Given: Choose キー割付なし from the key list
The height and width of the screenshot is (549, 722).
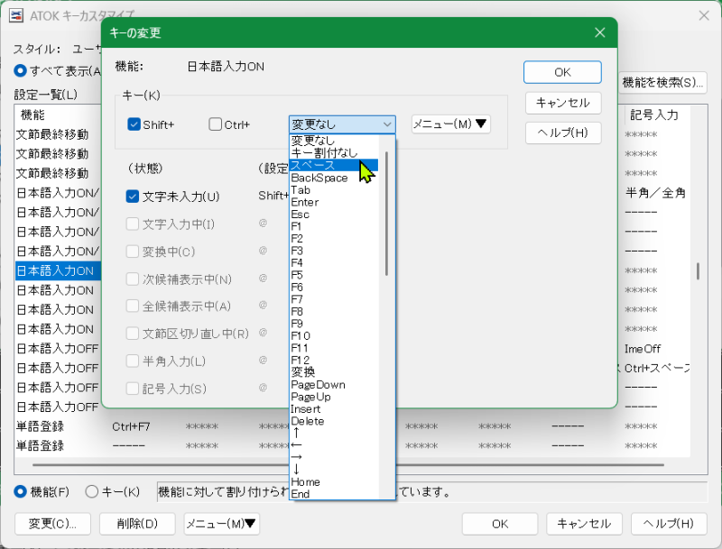Looking at the screenshot, I should 334,152.
